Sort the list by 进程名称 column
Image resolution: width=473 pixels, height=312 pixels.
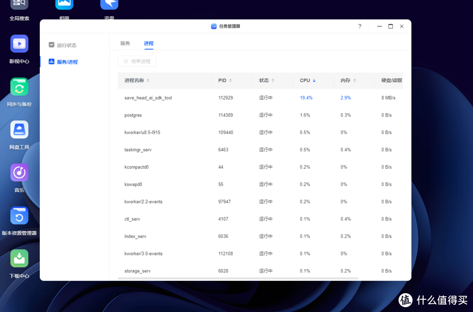(x=137, y=81)
